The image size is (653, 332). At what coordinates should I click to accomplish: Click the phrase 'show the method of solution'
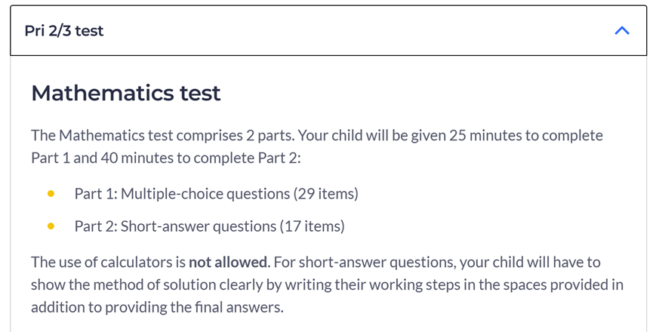(122, 285)
